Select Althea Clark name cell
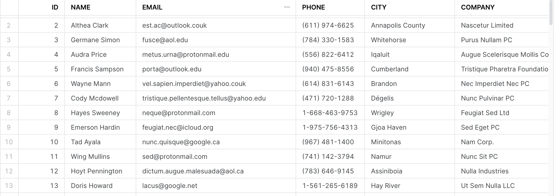 [100, 25]
